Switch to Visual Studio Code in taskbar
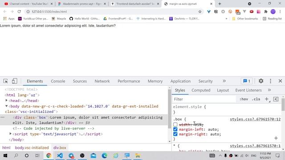 click(x=60, y=156)
